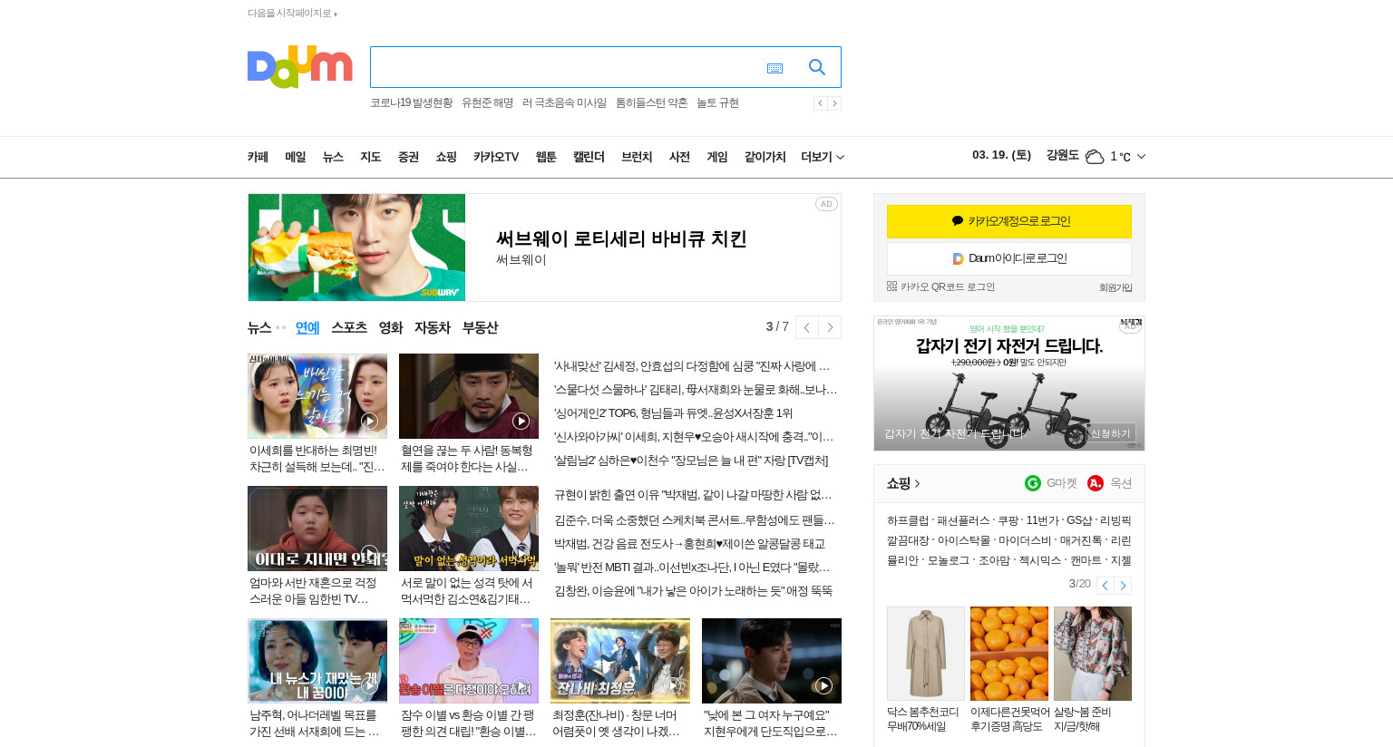
Task: Go to previous news page arrow
Action: click(x=806, y=327)
